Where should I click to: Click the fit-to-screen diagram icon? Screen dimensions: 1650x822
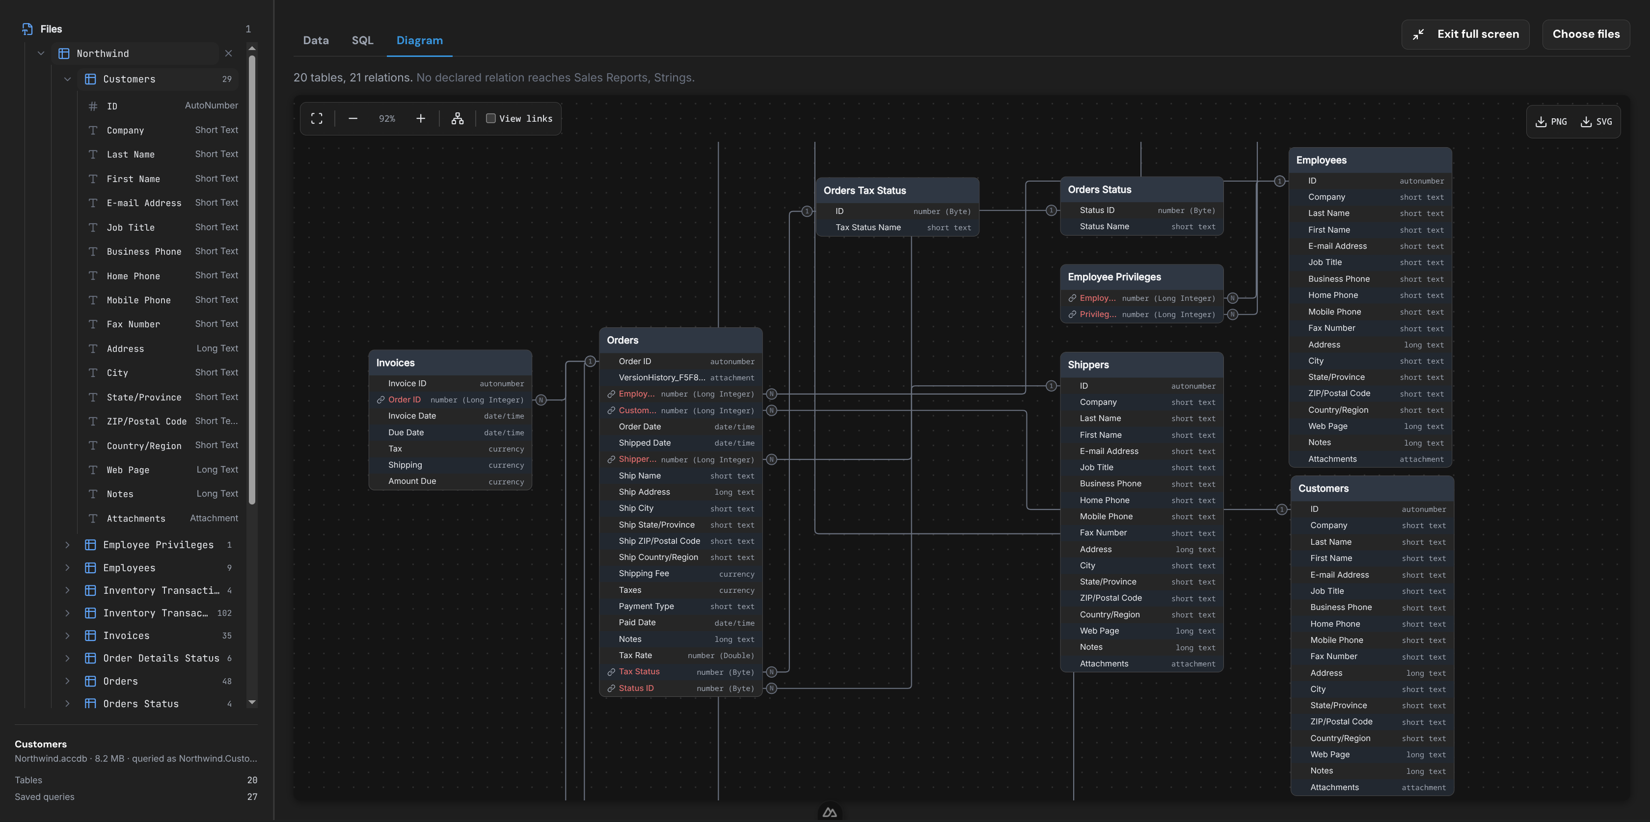click(317, 118)
